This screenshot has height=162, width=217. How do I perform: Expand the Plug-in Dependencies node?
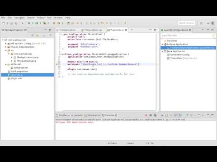[6, 47]
